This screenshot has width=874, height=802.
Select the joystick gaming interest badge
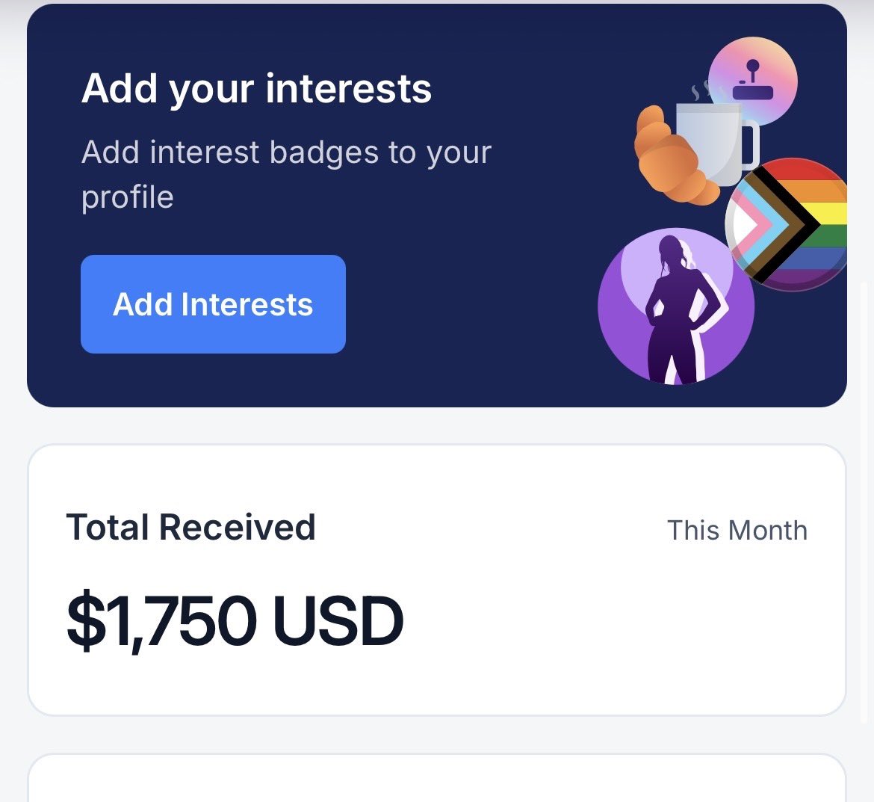[x=753, y=80]
